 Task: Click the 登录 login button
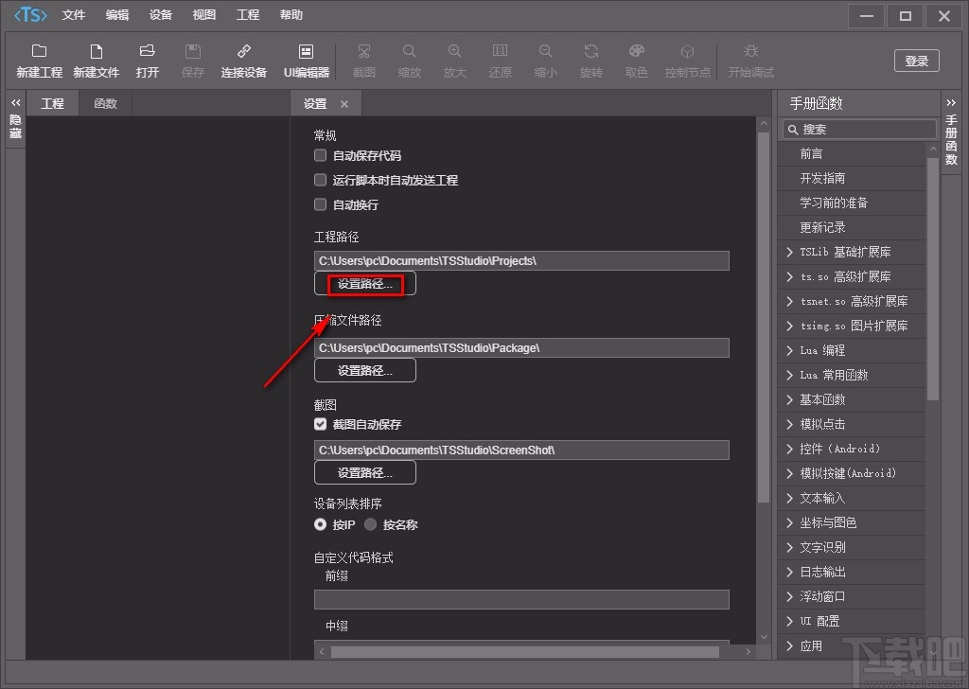tap(916, 61)
